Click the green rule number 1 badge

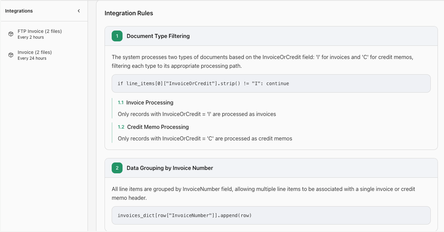117,36
